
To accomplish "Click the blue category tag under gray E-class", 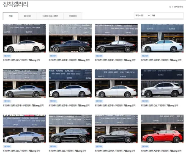I will coord(7,101).
